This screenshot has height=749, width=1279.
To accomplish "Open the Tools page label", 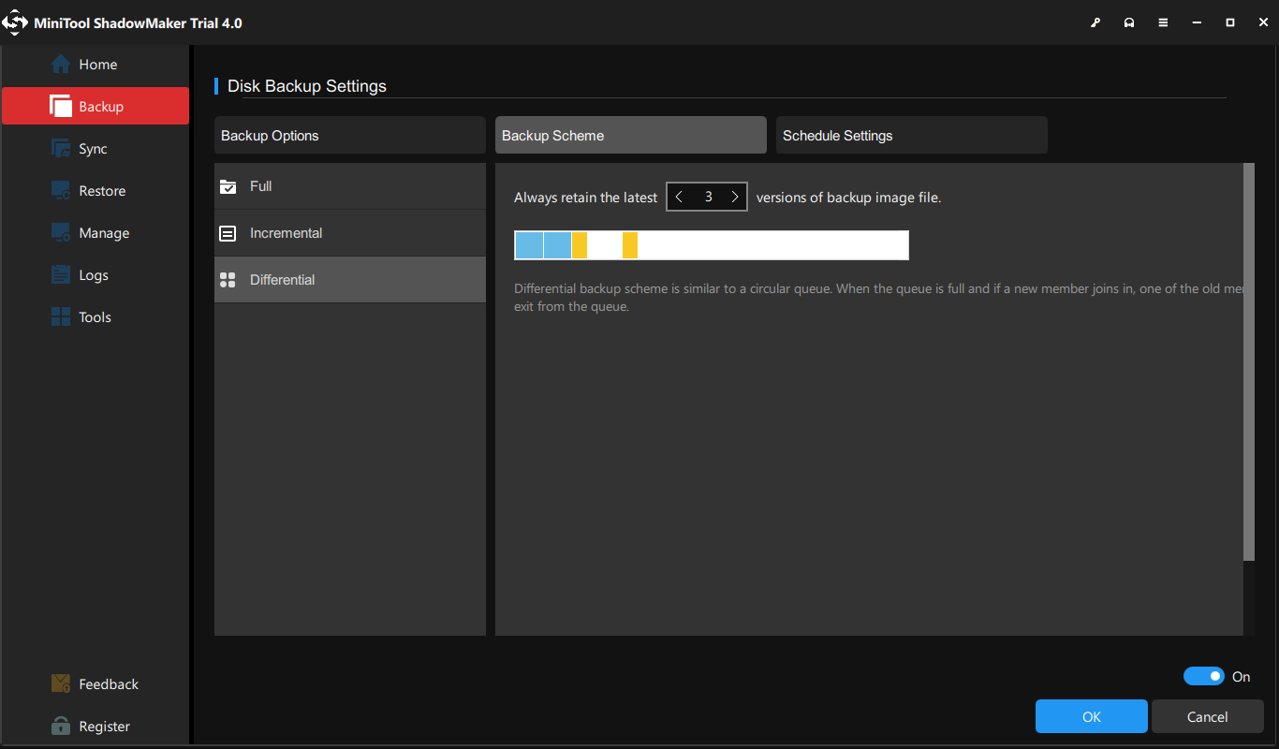I will [x=96, y=317].
